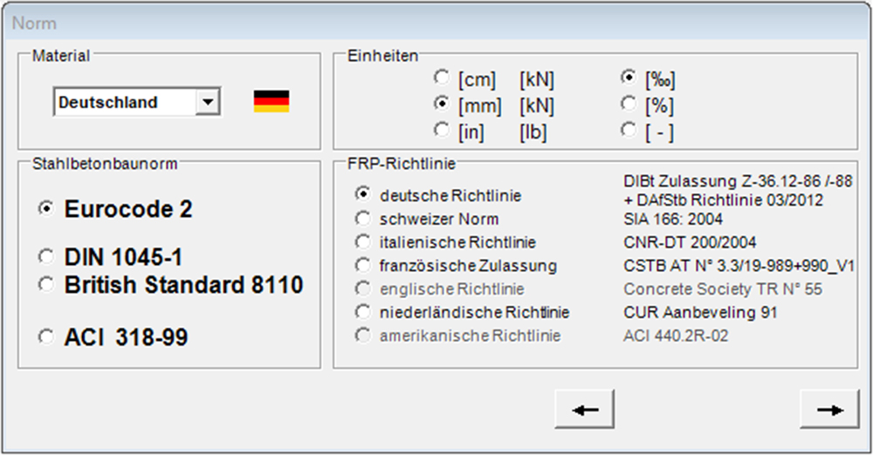Select französische Zulassung FRP guideline
This screenshot has height=455, width=873.
pyautogui.click(x=363, y=265)
